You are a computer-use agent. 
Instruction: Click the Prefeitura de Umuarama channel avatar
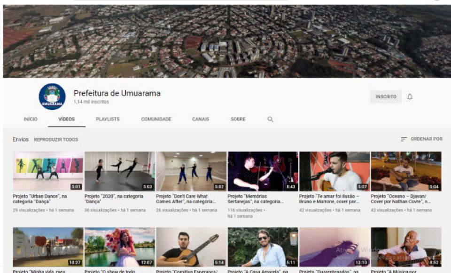click(52, 96)
